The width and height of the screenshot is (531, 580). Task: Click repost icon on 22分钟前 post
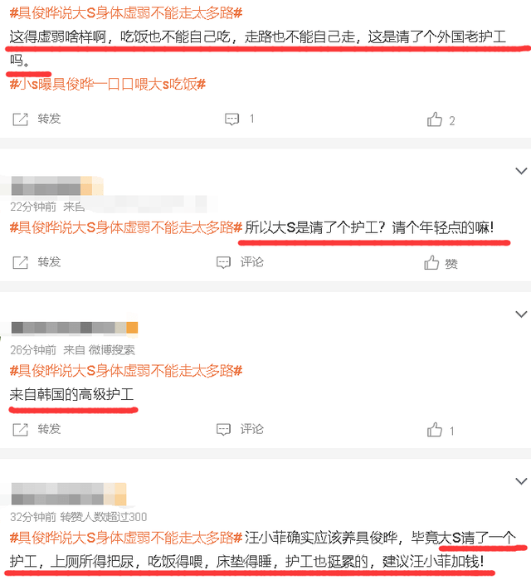click(x=21, y=262)
